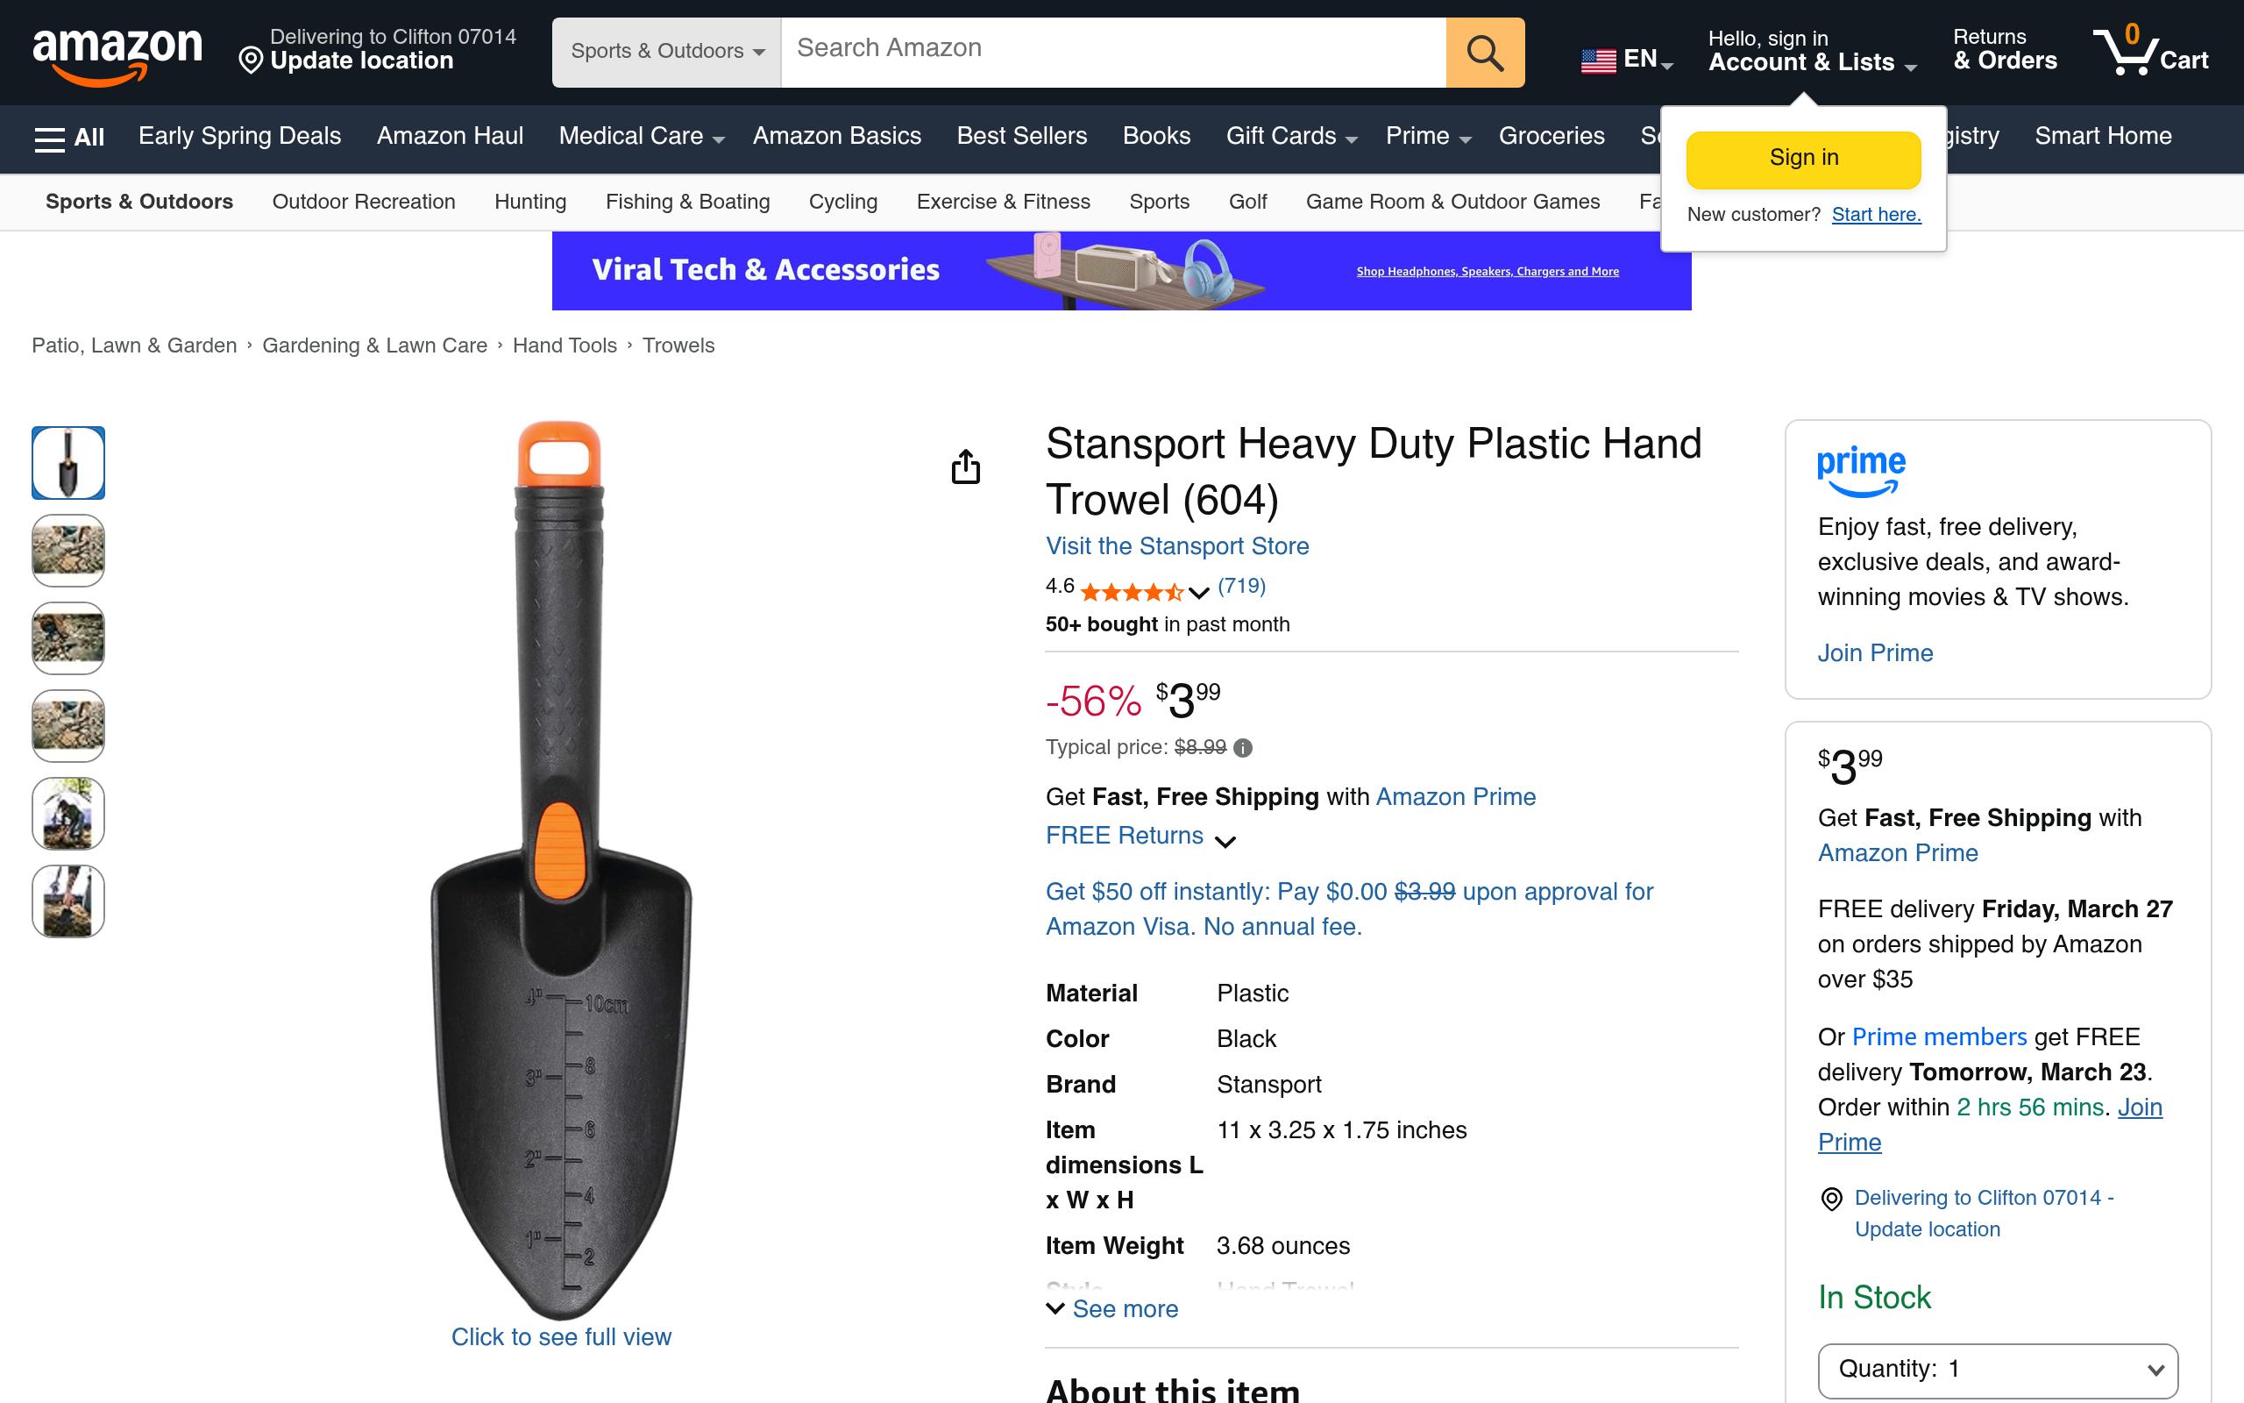The height and width of the screenshot is (1403, 2244).
Task: Expand the FREE Returns details chevron
Action: tap(1227, 842)
